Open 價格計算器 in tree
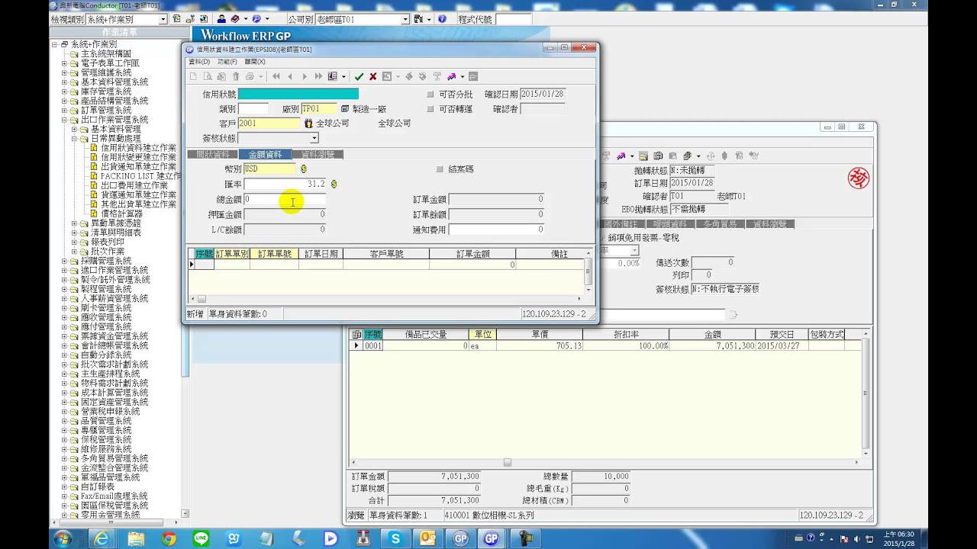The height and width of the screenshot is (549, 977). click(121, 213)
